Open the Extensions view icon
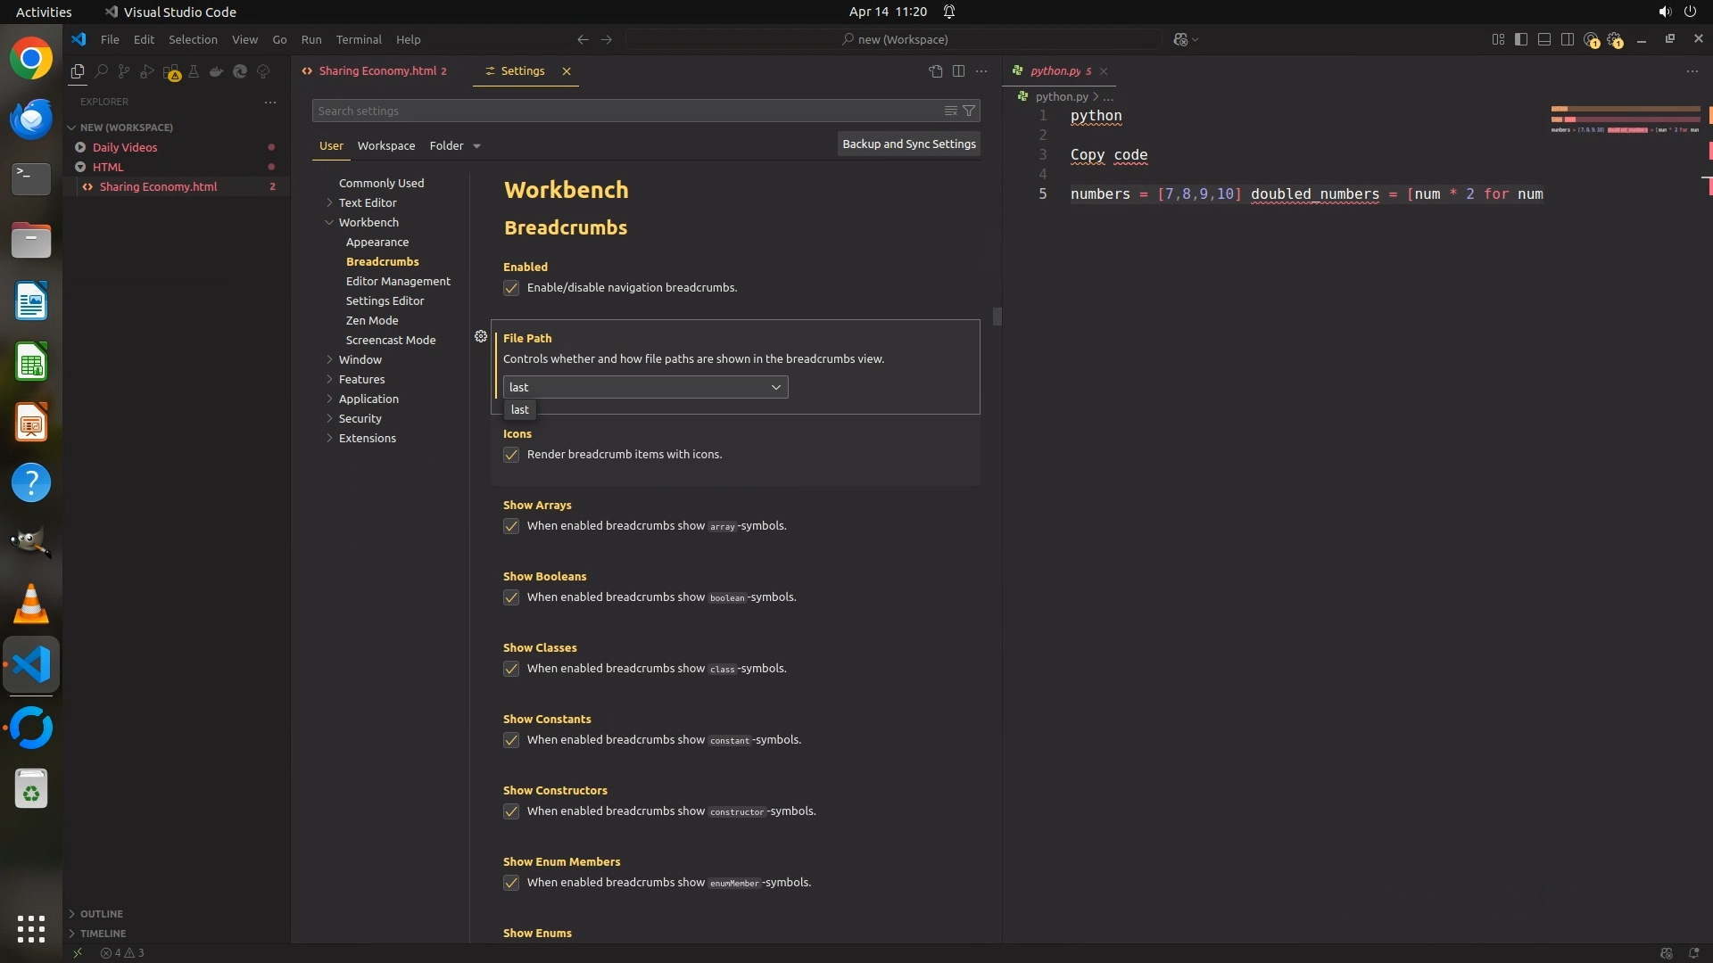 [x=170, y=71]
